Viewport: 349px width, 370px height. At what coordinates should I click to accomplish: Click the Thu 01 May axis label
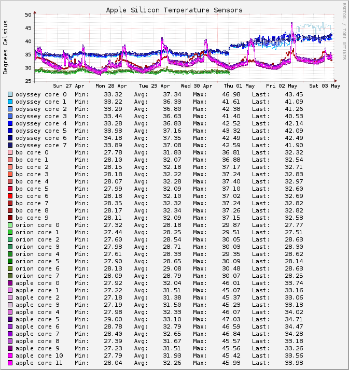pos(239,86)
